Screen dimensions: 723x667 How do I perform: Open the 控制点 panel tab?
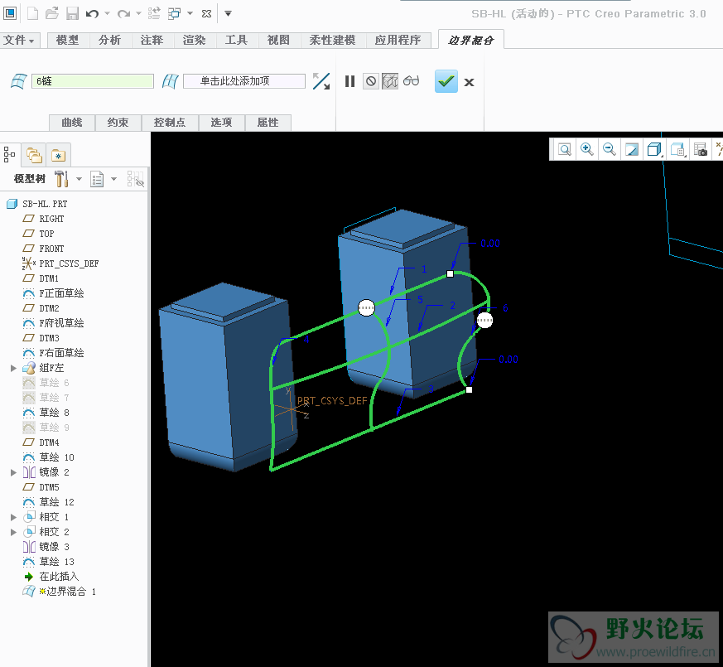click(170, 123)
